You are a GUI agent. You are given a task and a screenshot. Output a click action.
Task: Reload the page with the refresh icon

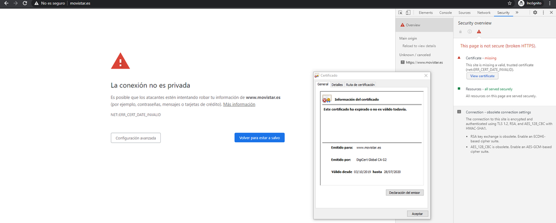click(25, 3)
